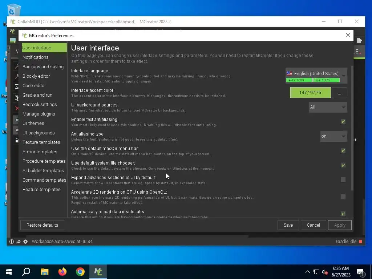The width and height of the screenshot is (372, 279).
Task: Click the network icon in the system tray
Action: pos(316,272)
